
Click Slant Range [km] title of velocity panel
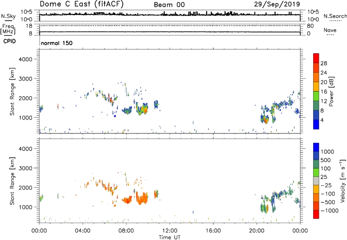[x=12, y=181]
